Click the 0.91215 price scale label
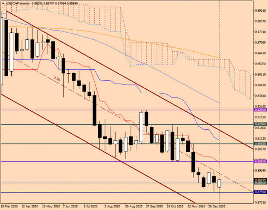The height and width of the screenshot is (210, 268). coord(261,138)
